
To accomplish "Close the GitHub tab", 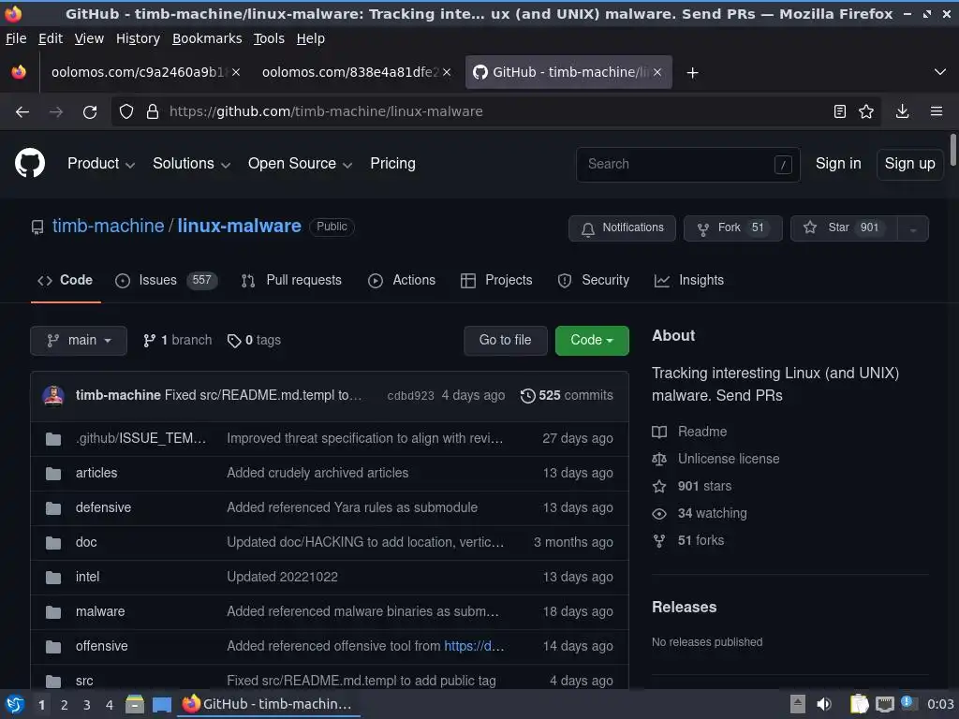I will tap(657, 72).
